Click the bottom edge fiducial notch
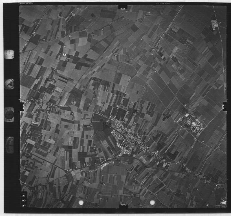 coord(123,206)
